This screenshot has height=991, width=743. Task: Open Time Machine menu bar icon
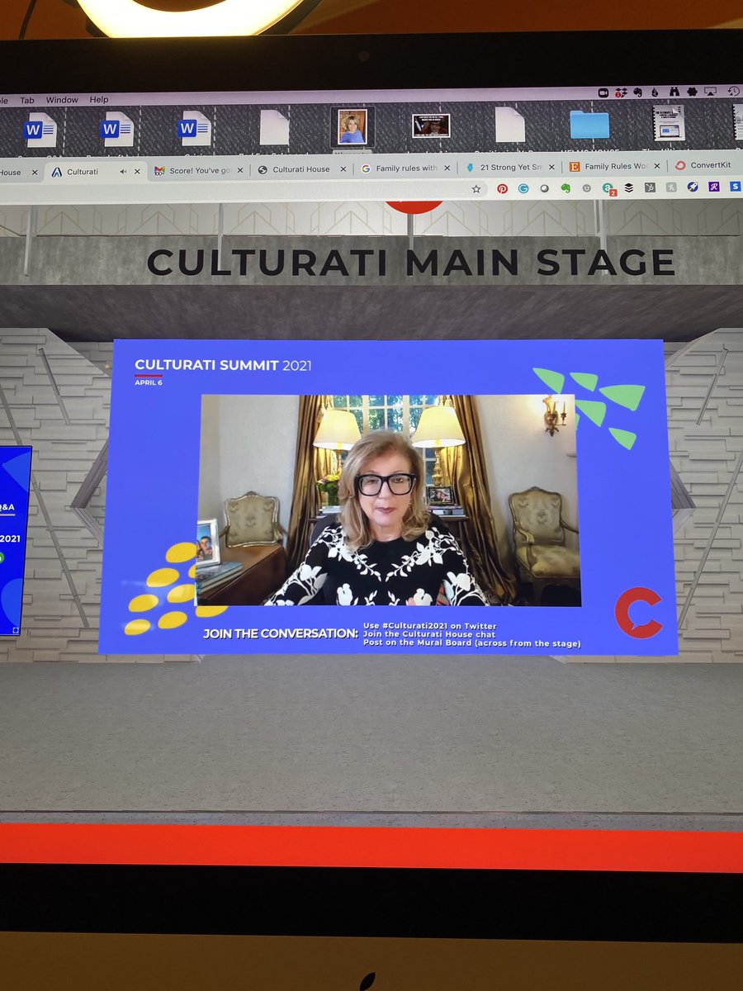(734, 92)
